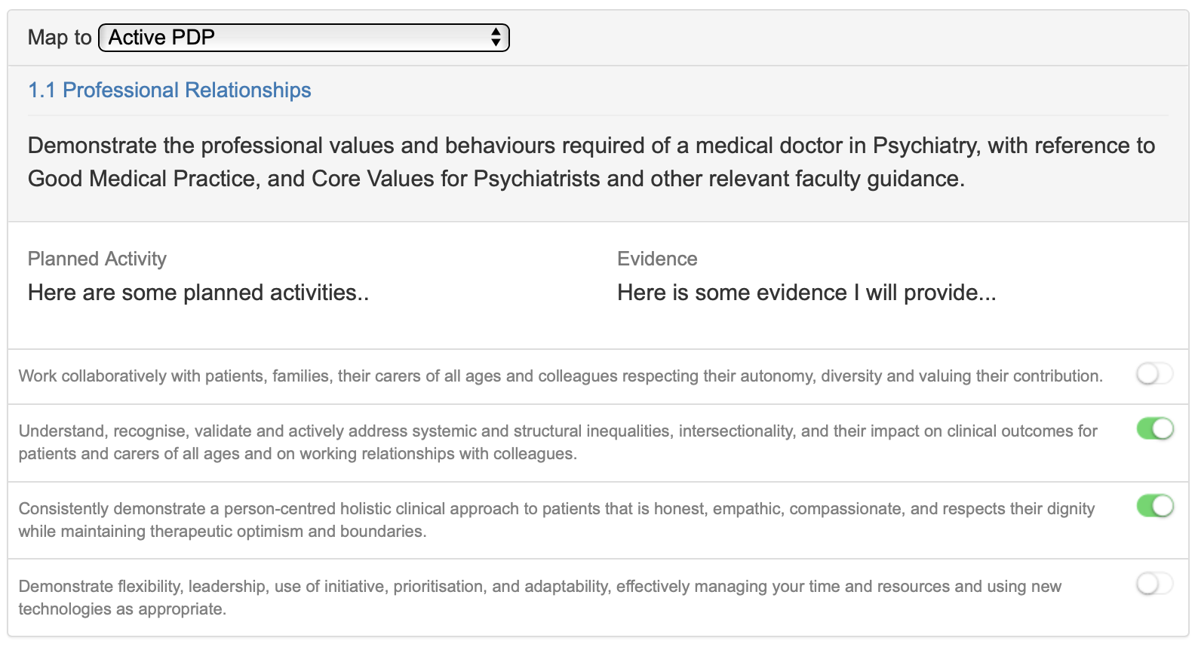The image size is (1198, 647).
Task: Click the Planned Activity label
Action: click(97, 259)
